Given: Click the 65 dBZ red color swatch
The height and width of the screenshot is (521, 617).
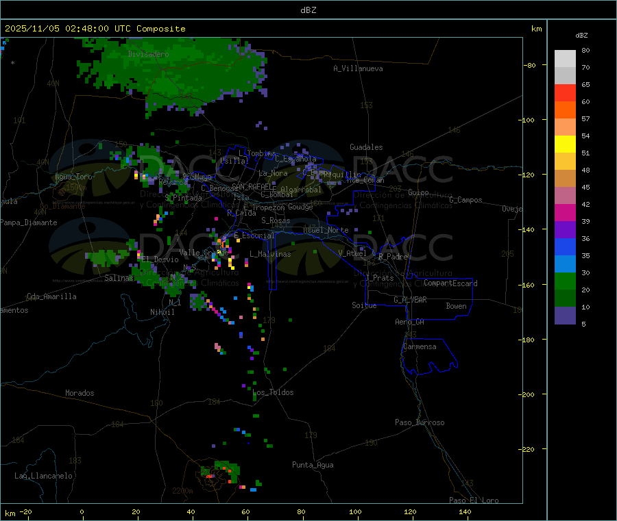Looking at the screenshot, I should click(x=565, y=92).
